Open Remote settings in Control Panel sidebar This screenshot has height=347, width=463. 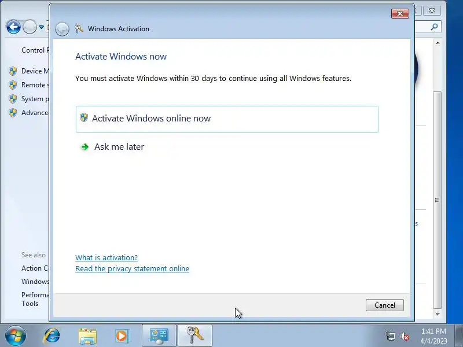click(35, 84)
